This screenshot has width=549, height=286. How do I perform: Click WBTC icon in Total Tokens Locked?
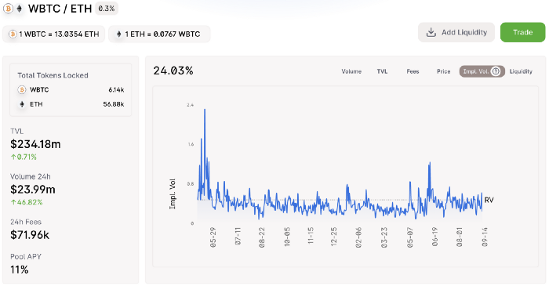[22, 90]
